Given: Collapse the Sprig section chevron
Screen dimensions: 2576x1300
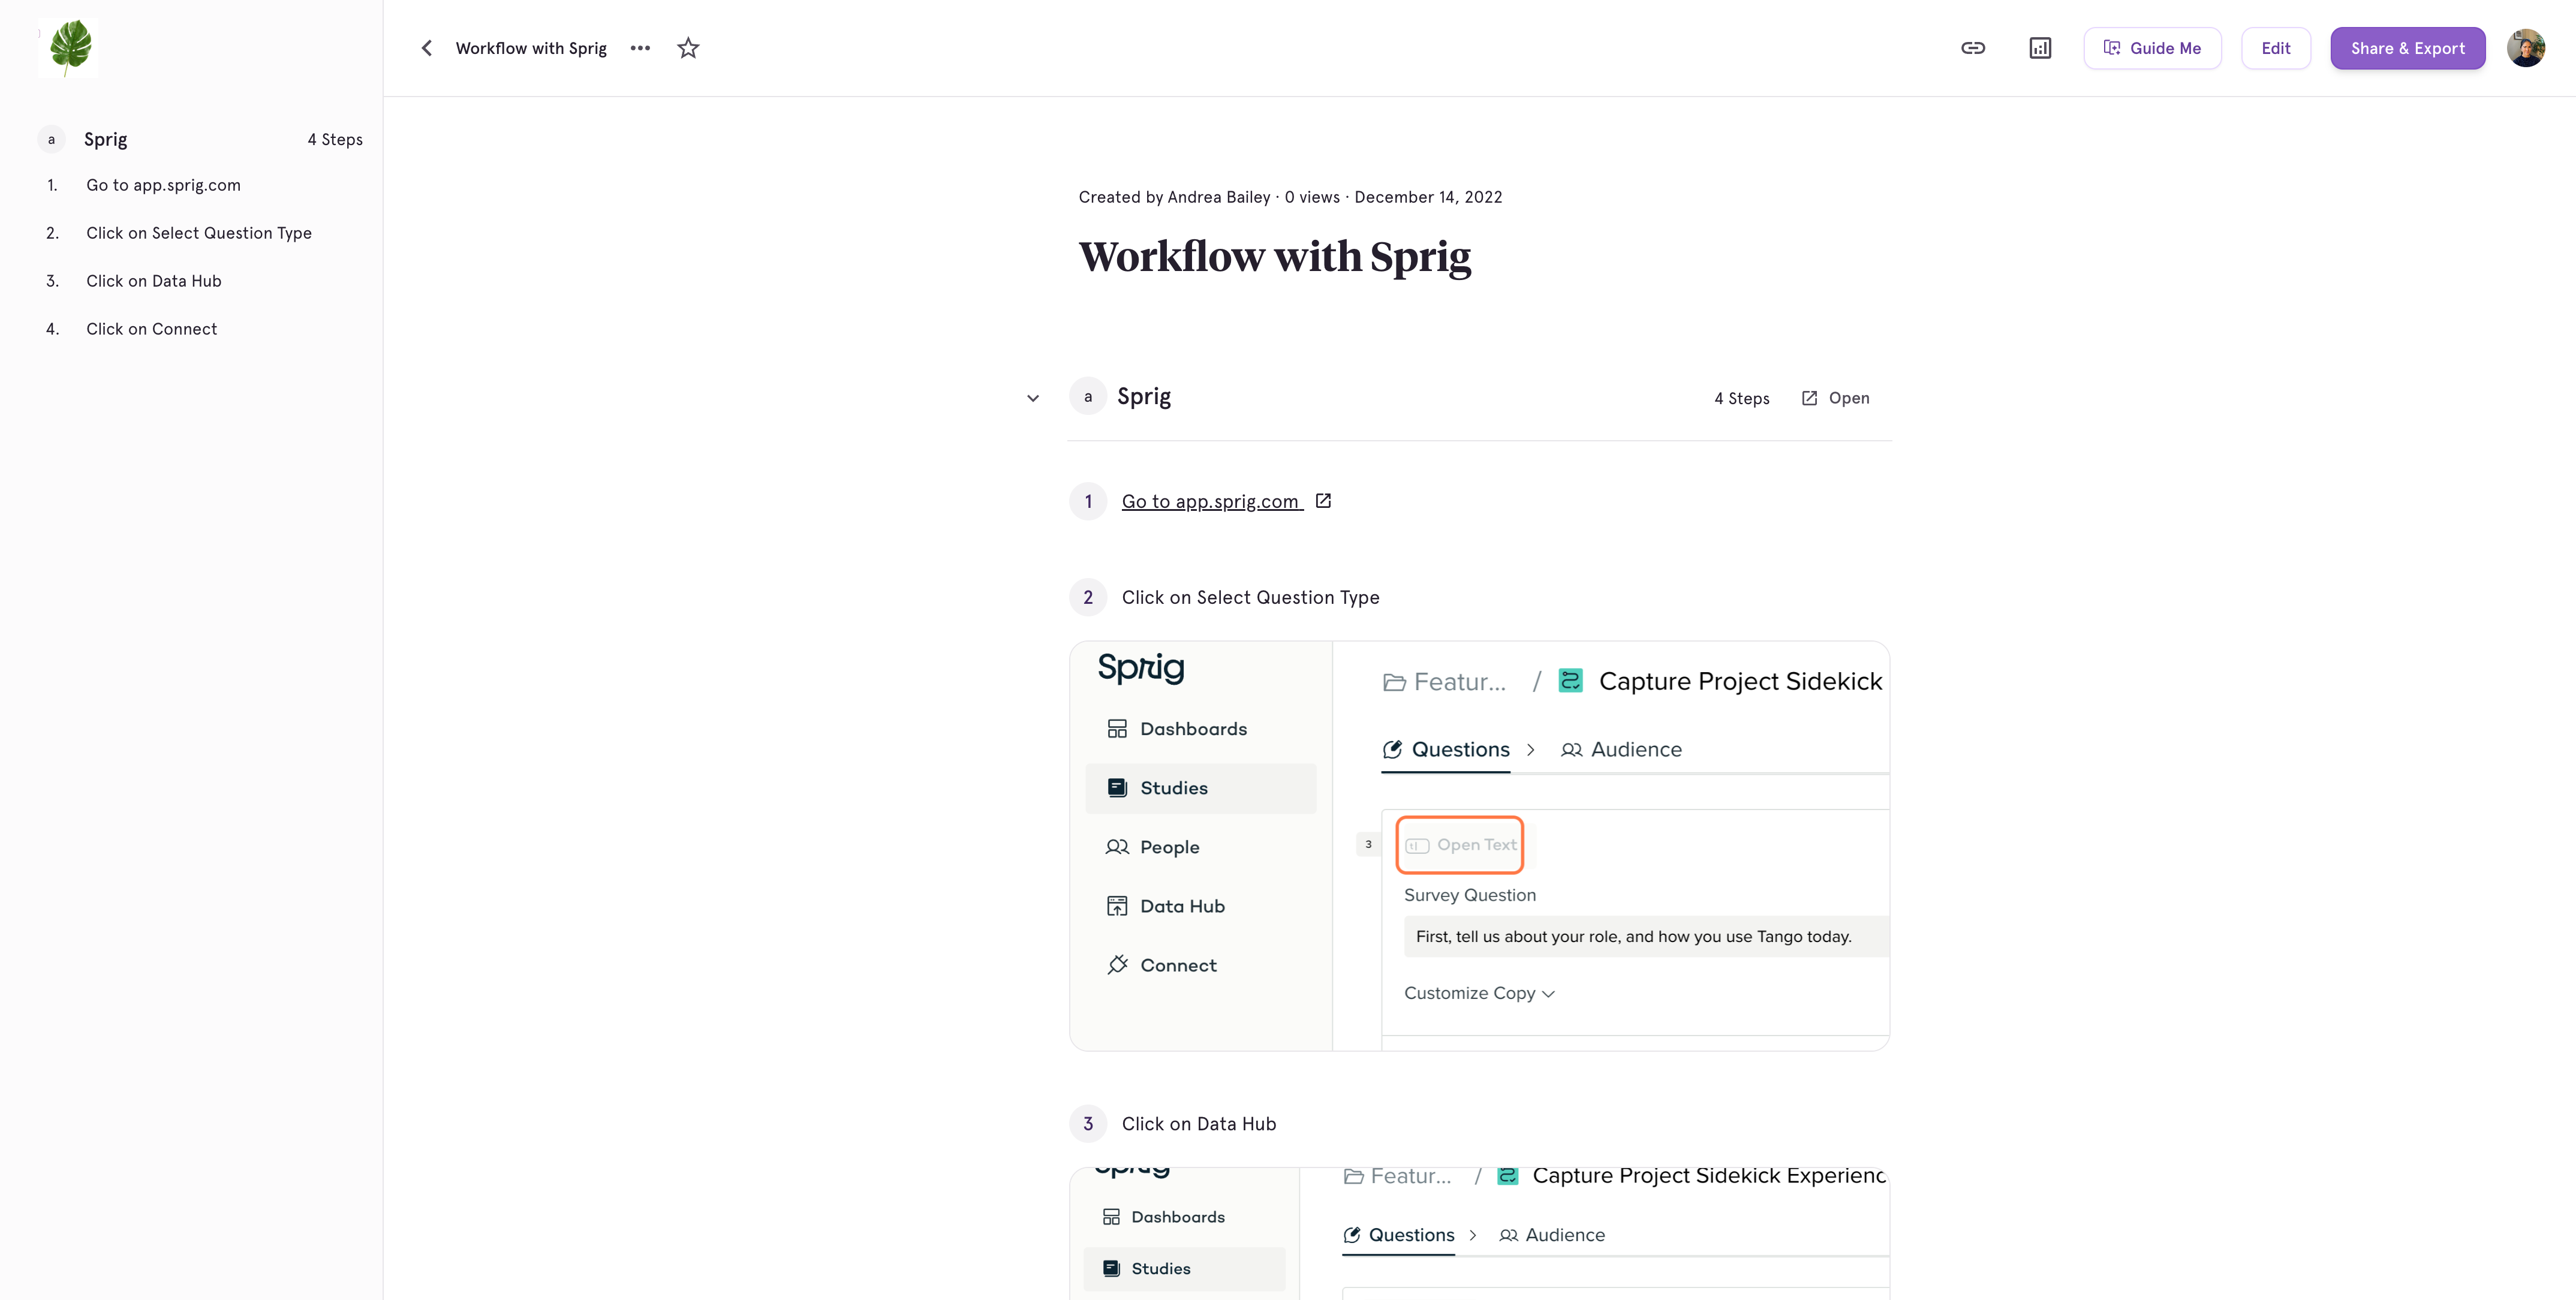Looking at the screenshot, I should click(x=1033, y=398).
